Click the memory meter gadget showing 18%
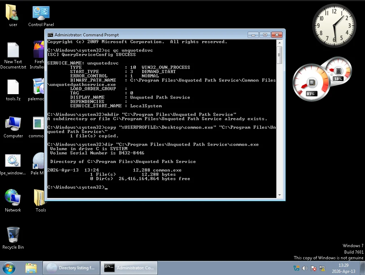365x275 pixels. [x=338, y=71]
